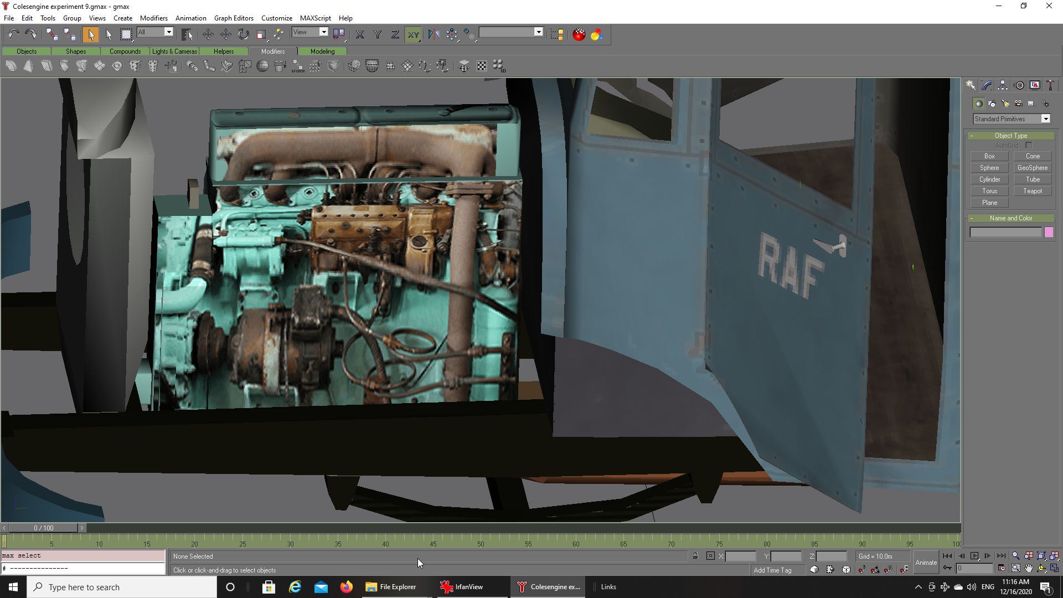
Task: Open the Modify command panel tab
Action: [x=987, y=85]
